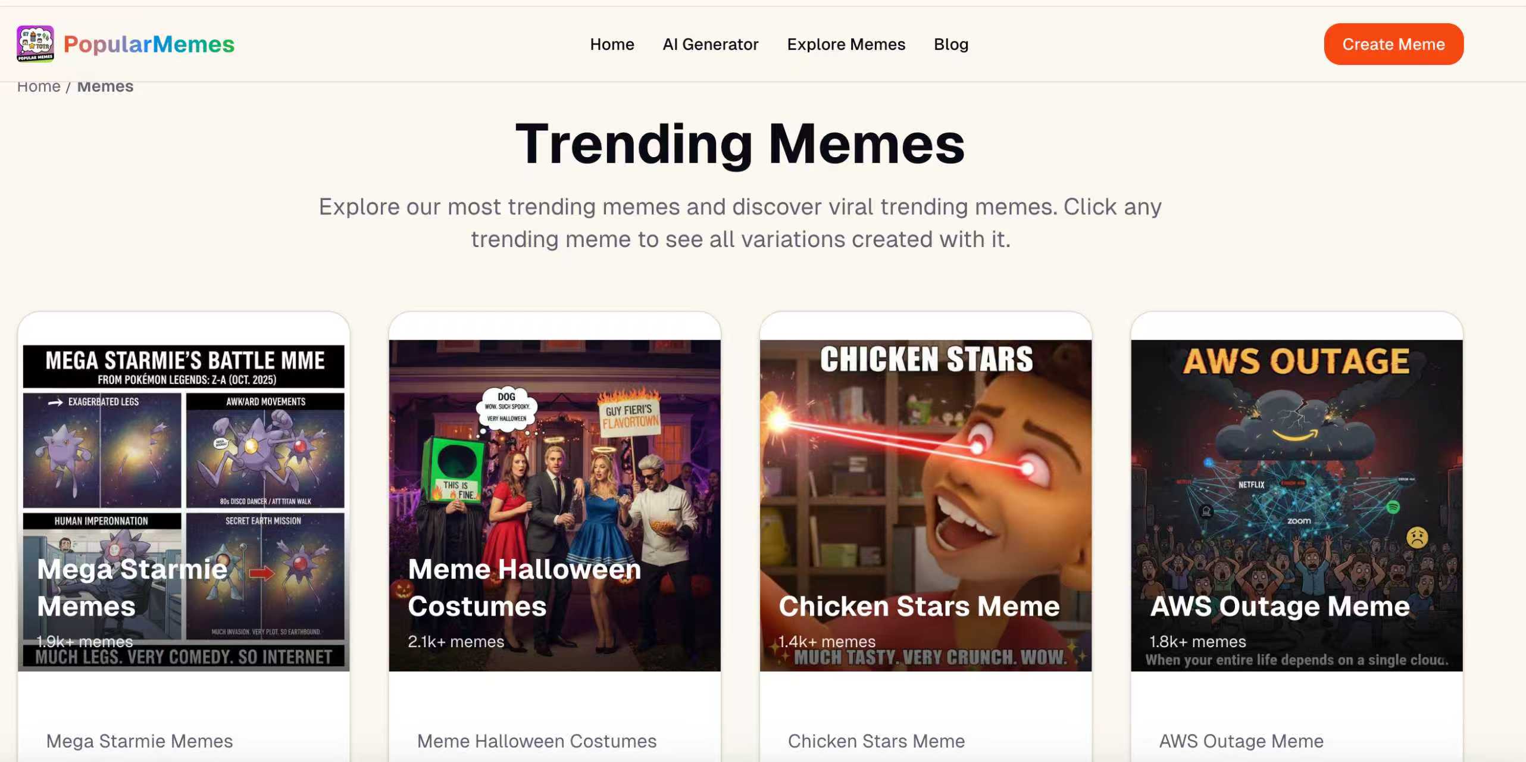Open the PopularMemes brand text link
The height and width of the screenshot is (762, 1526).
[149, 44]
